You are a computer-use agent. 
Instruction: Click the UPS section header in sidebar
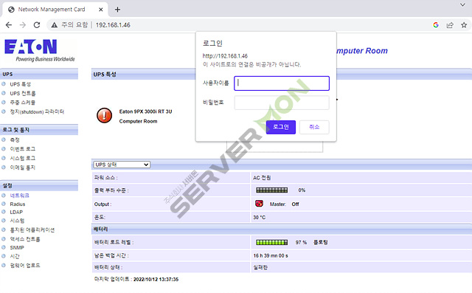click(x=39, y=74)
